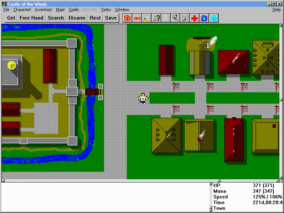
Task: Open the Verbs menu
Action: (x=106, y=10)
